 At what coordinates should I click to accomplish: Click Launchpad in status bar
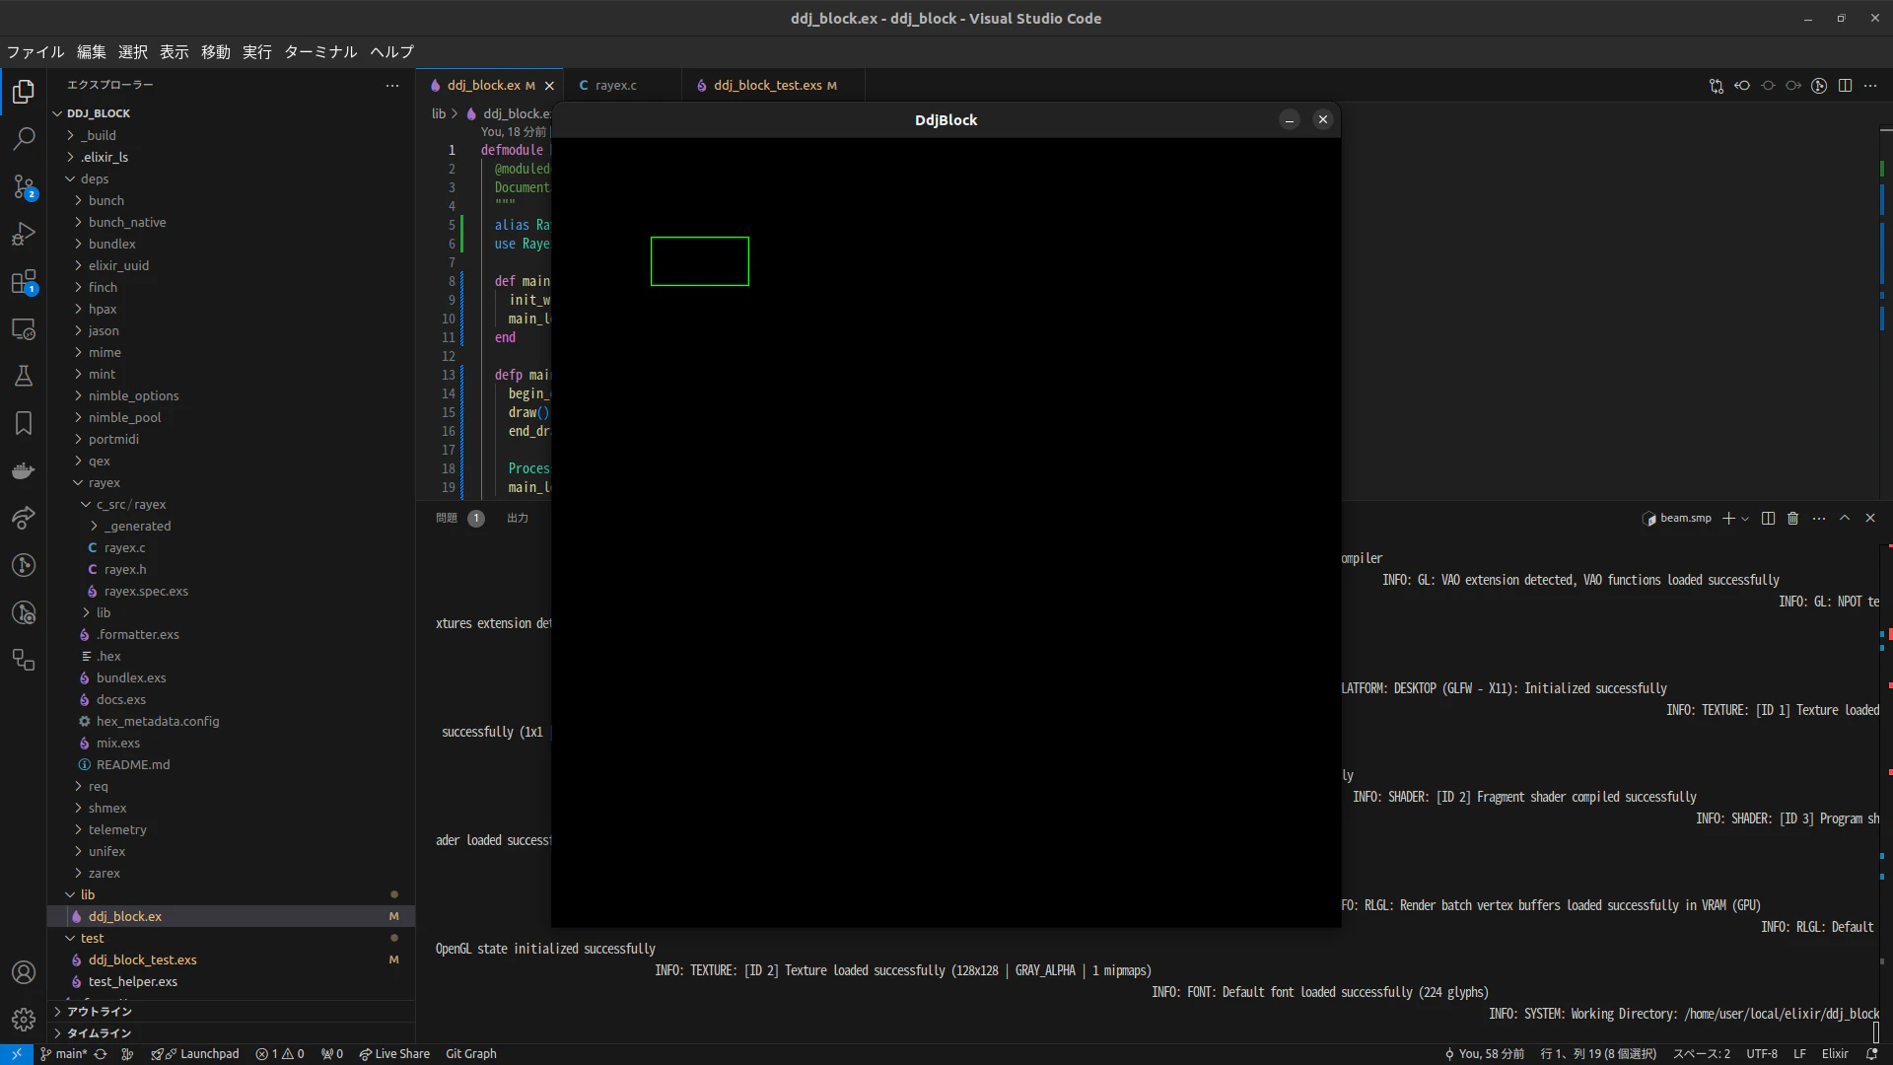[195, 1054]
